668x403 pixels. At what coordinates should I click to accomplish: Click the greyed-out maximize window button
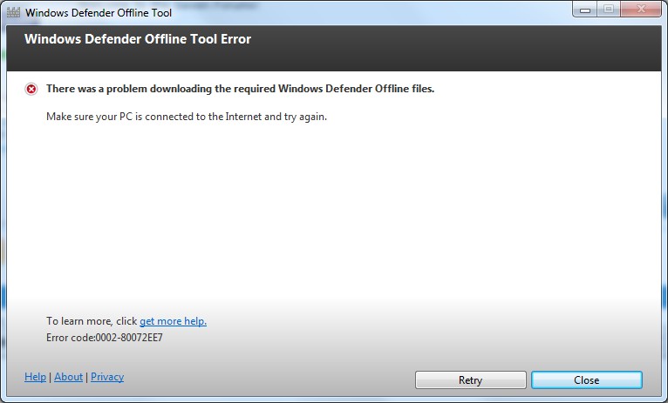point(609,10)
